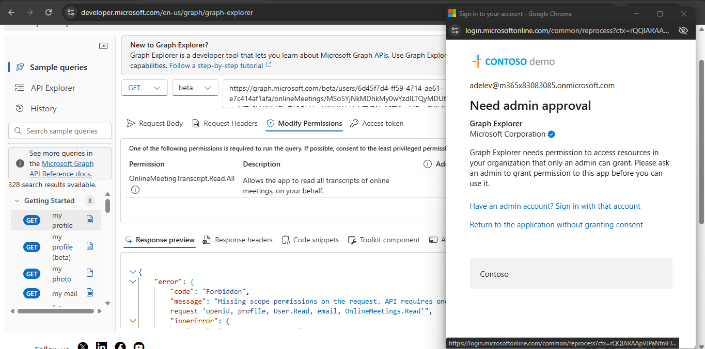
Task: Click Return to the application without granting consent
Action: point(556,225)
